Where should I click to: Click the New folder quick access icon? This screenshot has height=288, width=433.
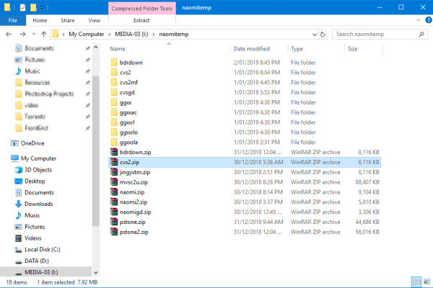(x=33, y=8)
